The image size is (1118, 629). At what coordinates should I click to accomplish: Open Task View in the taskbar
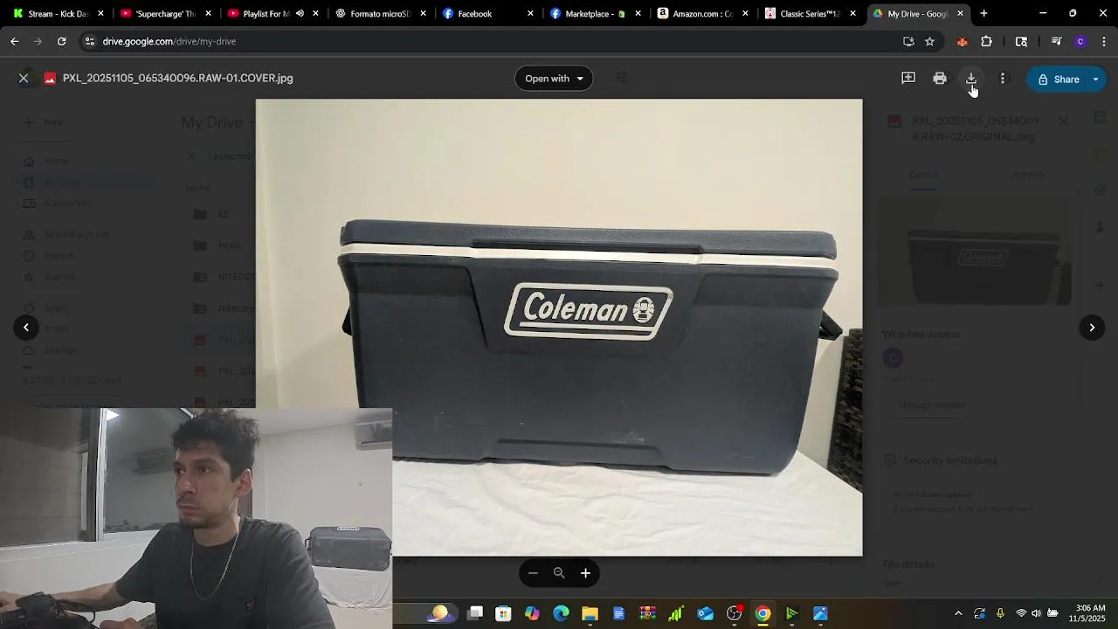475,613
